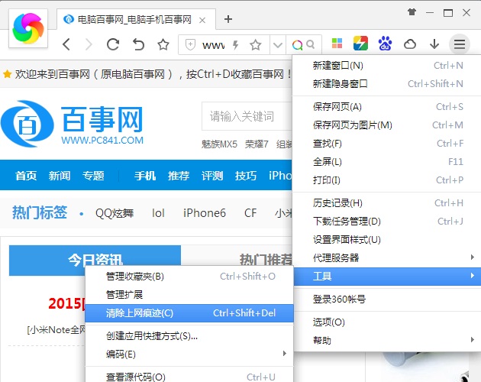Viewport: 481px width, 382px height.
Task: Choose 全屏(L) menu option
Action: pos(386,161)
